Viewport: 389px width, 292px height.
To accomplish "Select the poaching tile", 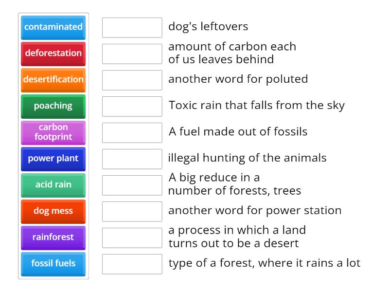I will [x=53, y=107].
